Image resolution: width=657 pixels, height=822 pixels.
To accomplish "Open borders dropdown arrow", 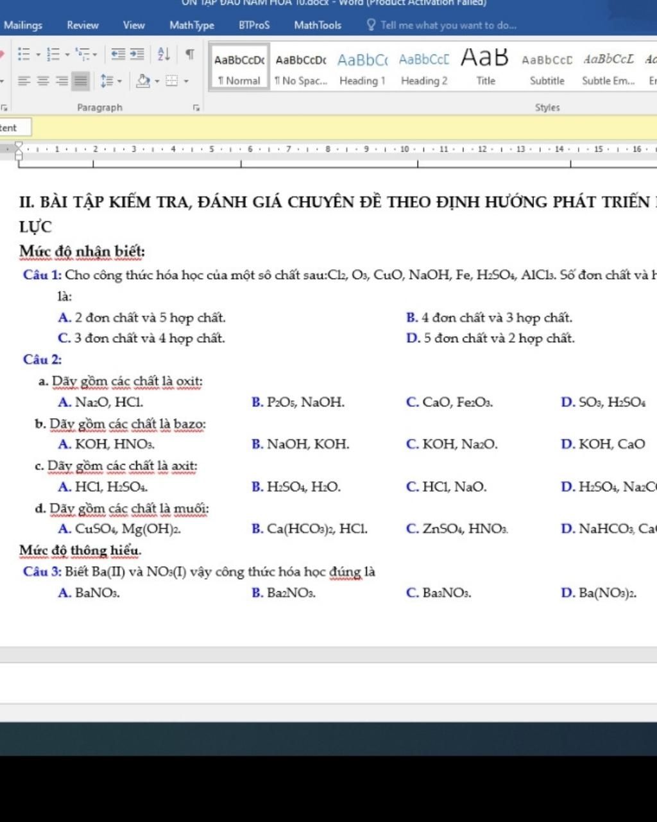I will pyautogui.click(x=186, y=82).
